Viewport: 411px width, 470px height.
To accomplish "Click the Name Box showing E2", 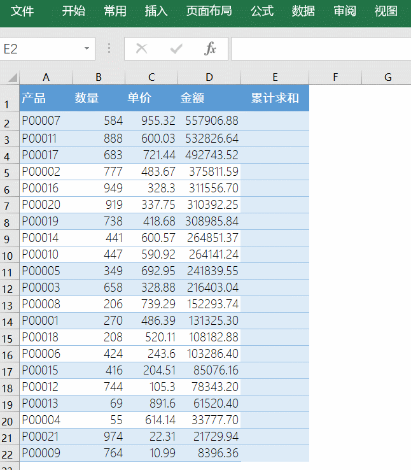I will tap(48, 48).
